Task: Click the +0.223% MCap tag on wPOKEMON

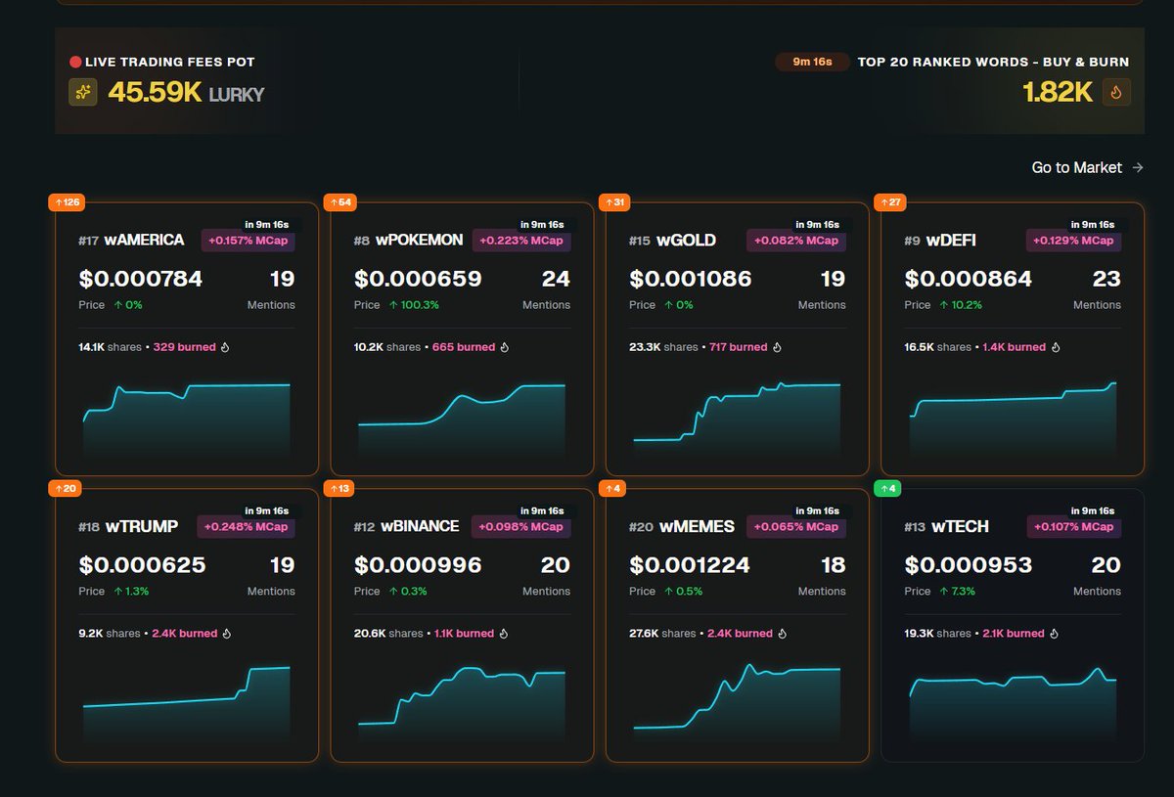Action: coord(520,241)
